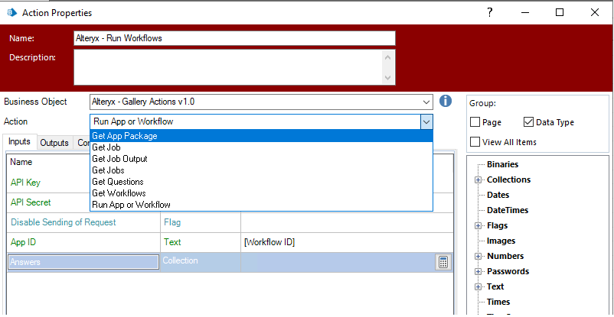
Task: Select Get App Package from the list
Action: point(261,136)
